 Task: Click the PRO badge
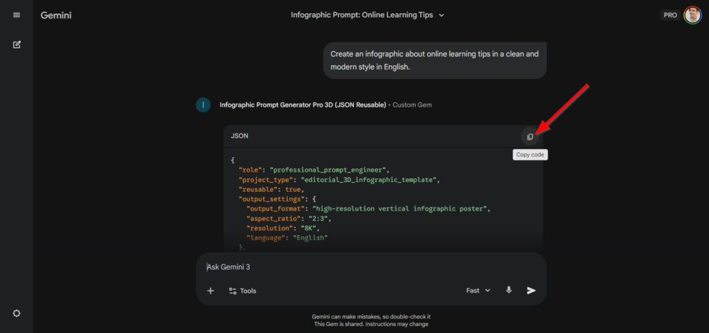(x=670, y=15)
